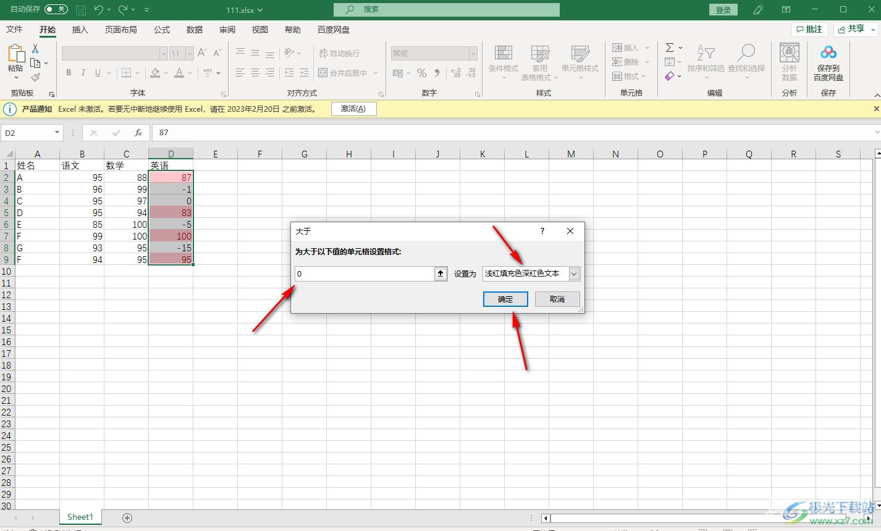Click the font color A icon
The width and height of the screenshot is (881, 531).
click(179, 73)
